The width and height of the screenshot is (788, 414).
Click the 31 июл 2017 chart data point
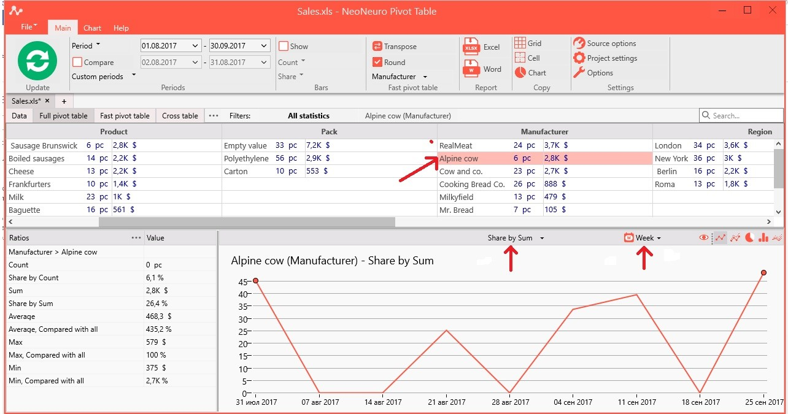[255, 280]
